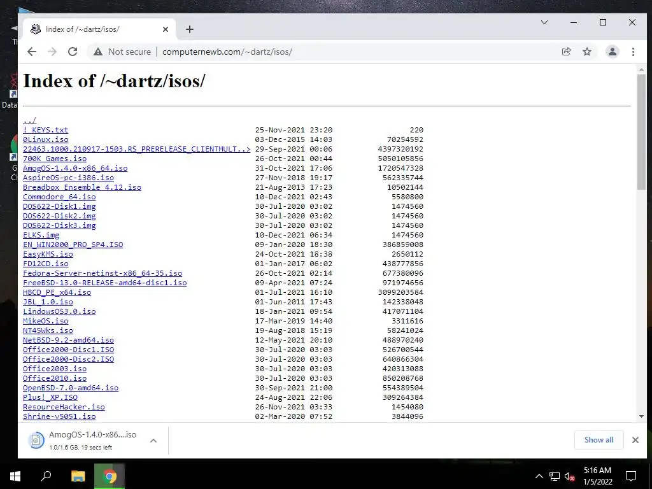The image size is (652, 489).
Task: Click the forward navigation arrow
Action: [x=52, y=52]
